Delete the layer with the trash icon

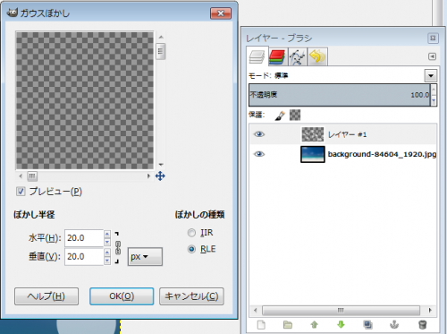coord(423,325)
